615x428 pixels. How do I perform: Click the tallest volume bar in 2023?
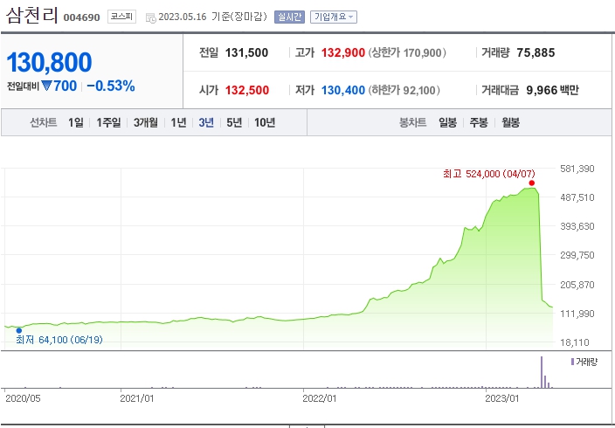[x=542, y=370]
